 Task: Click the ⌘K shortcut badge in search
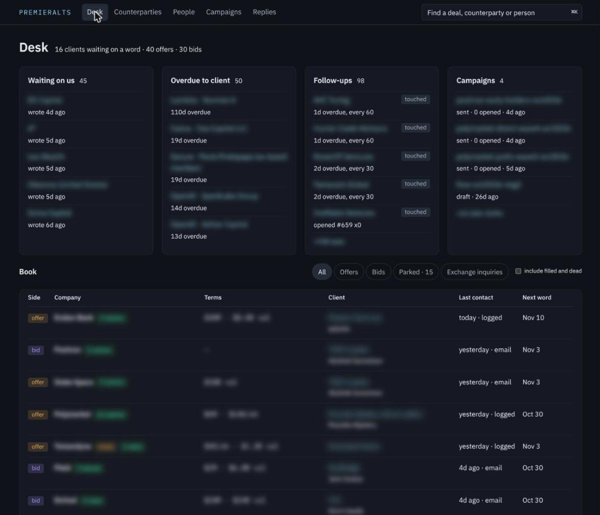click(x=574, y=12)
